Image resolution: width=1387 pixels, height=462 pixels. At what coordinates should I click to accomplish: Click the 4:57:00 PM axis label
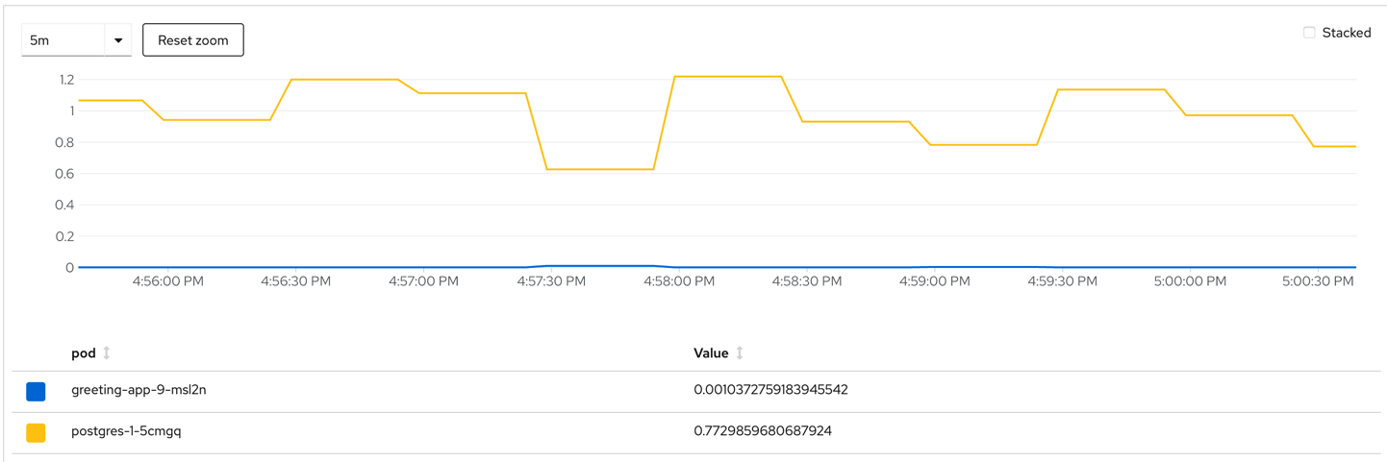click(424, 281)
